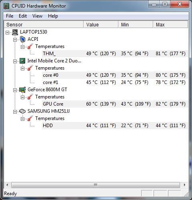Image resolution: width=192 pixels, height=200 pixels.
Task: Collapse Temperatures under GeForce 8600M GT
Action: [23, 97]
